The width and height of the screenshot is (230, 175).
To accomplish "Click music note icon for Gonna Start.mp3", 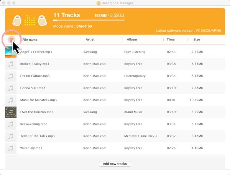I will (x=11, y=88).
